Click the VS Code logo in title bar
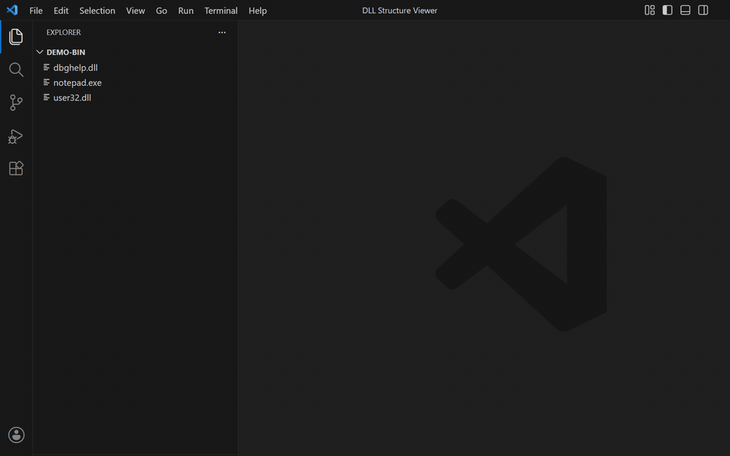 (x=12, y=10)
